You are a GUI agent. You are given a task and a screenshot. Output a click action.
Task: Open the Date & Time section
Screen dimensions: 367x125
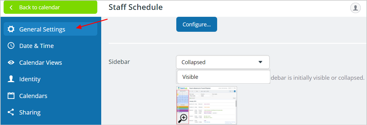[x=50, y=46]
